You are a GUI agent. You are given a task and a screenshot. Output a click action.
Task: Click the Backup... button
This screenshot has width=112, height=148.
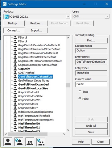point(14,23)
